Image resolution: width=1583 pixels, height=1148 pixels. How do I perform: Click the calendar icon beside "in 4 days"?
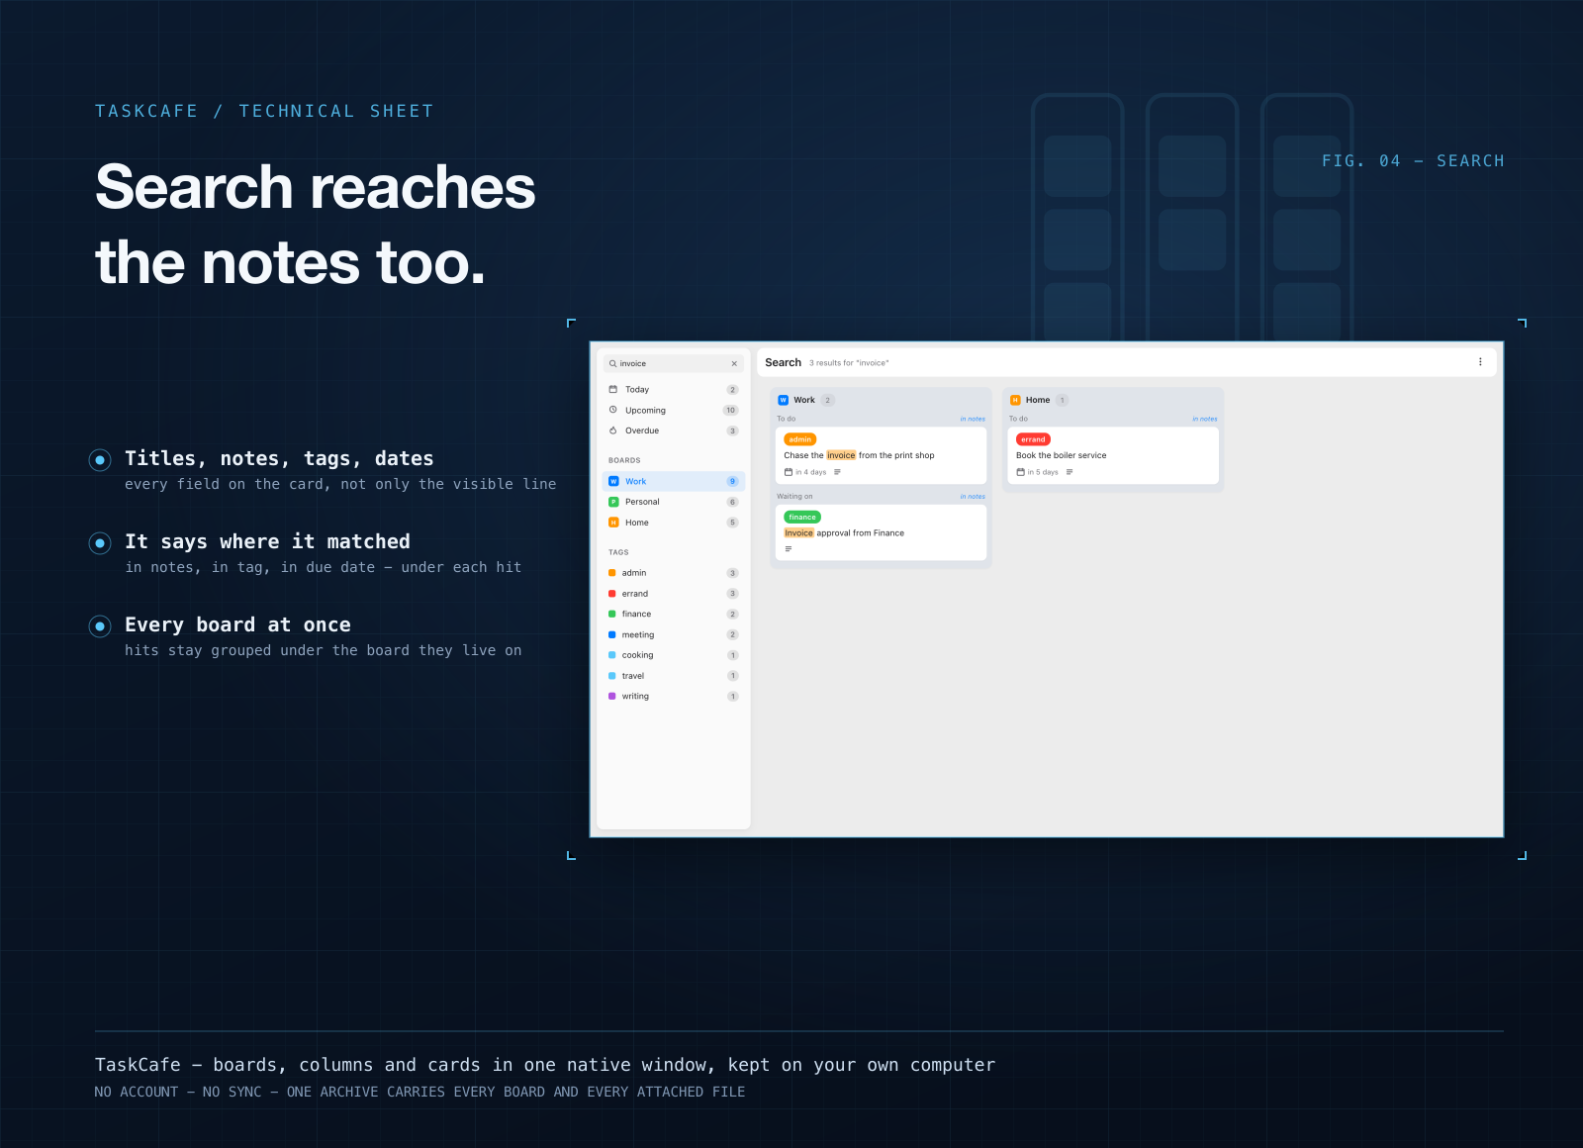pos(789,472)
